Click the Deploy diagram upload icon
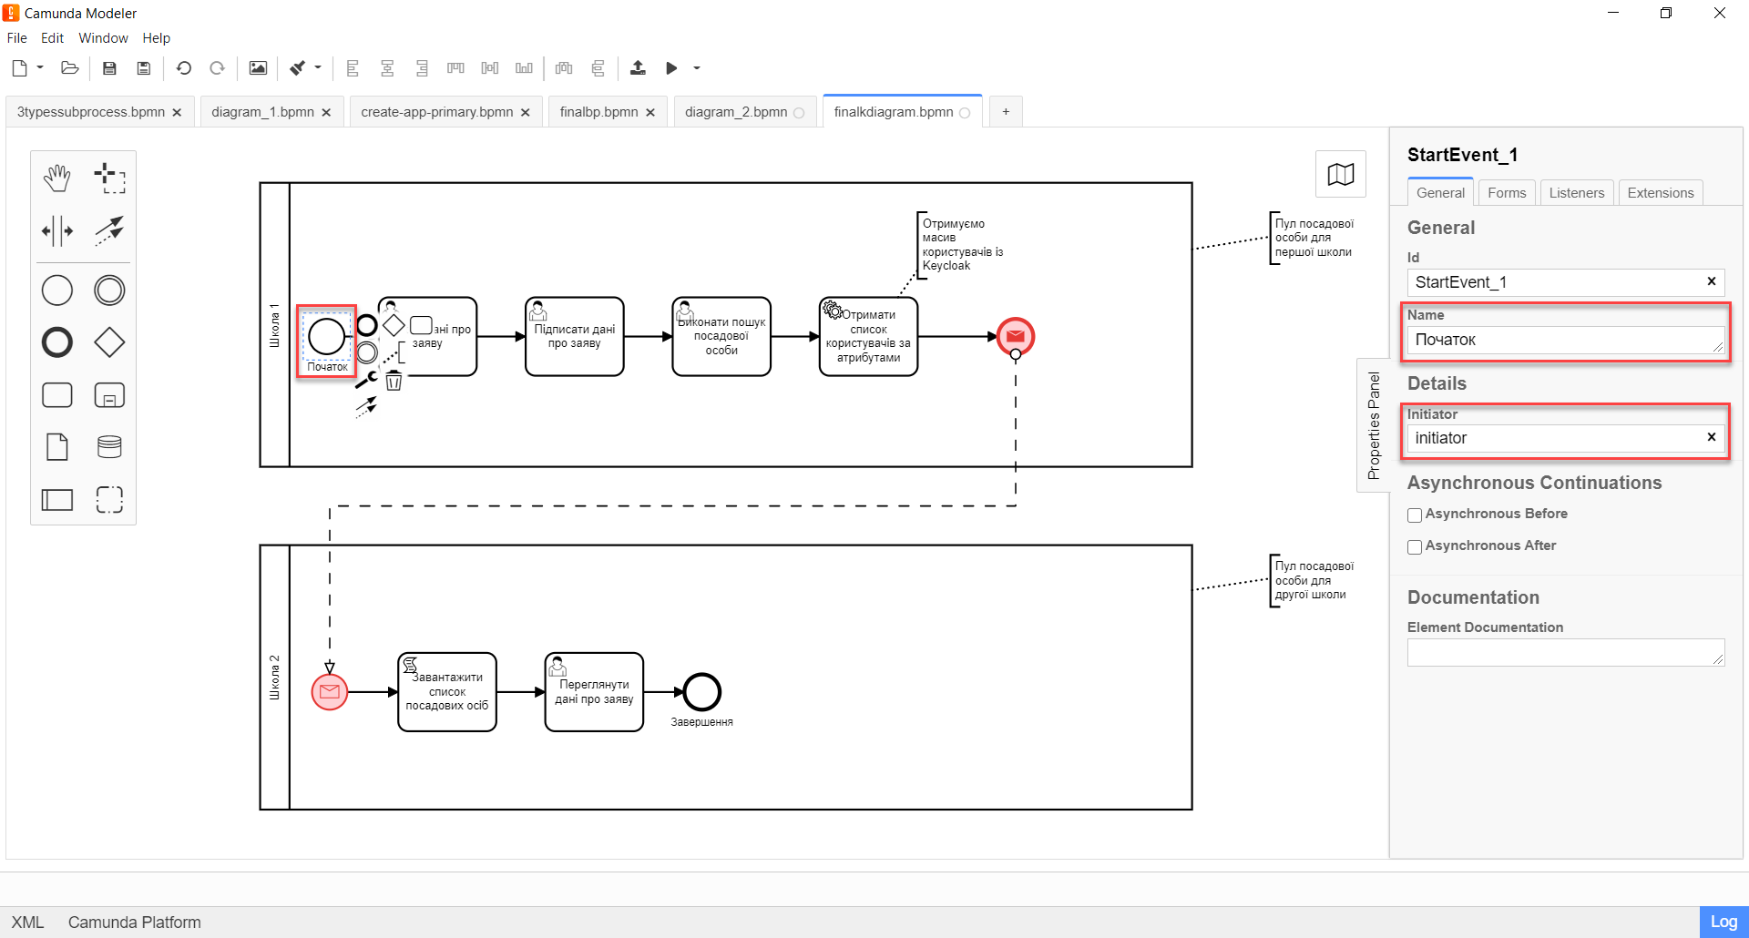 pyautogui.click(x=638, y=68)
